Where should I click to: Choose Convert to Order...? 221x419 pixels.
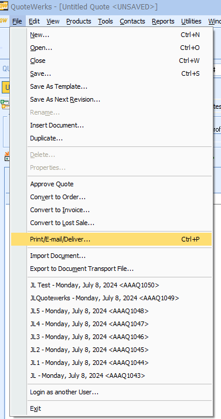[111, 197]
